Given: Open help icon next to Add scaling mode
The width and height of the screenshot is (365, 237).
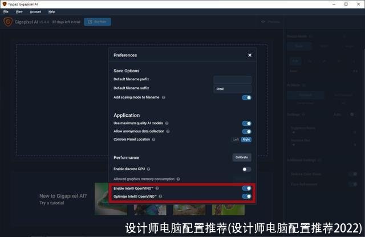Looking at the screenshot, I should 164,97.
